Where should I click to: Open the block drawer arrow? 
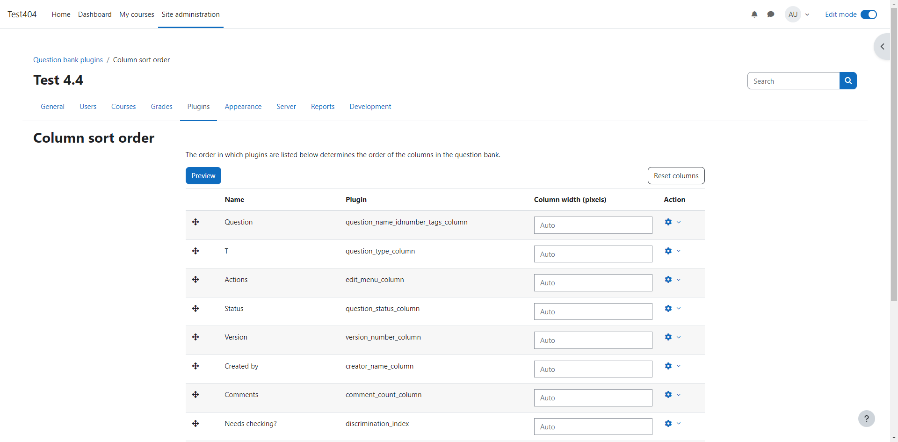tap(882, 46)
